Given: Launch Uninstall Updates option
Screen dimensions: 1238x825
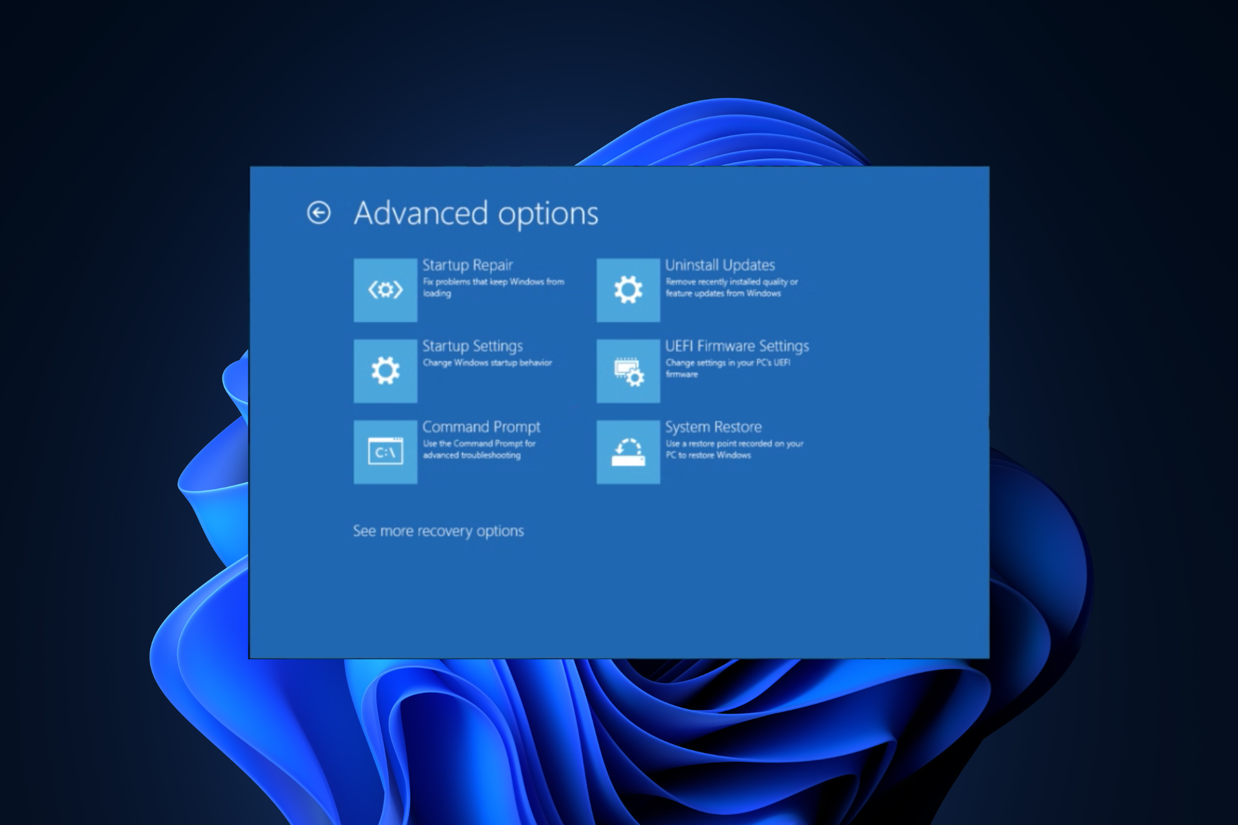Looking at the screenshot, I should point(720,264).
